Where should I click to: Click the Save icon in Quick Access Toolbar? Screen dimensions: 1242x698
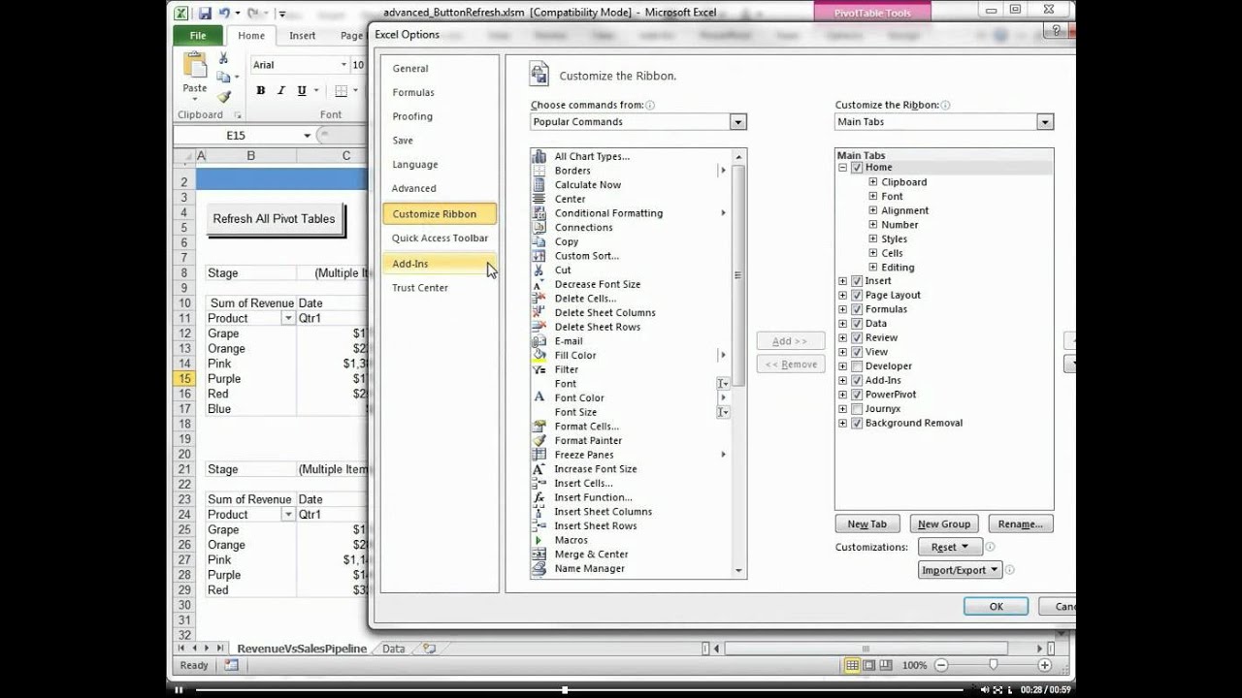[205, 13]
